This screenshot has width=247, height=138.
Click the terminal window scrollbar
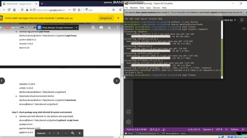click(x=222, y=50)
